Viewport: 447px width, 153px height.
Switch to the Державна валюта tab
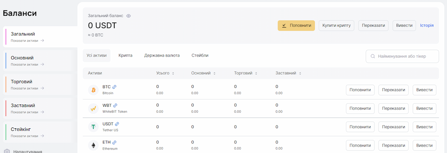coord(162,56)
